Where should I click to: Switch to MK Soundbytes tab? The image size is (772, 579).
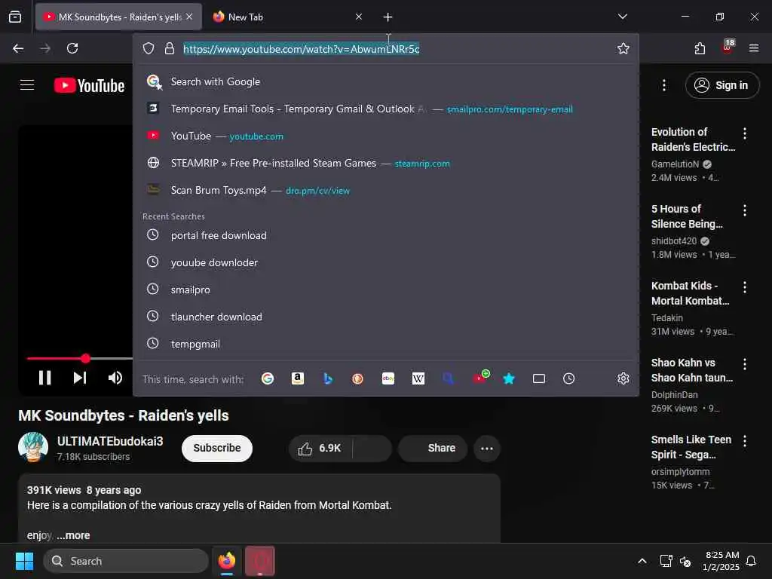tap(118, 17)
